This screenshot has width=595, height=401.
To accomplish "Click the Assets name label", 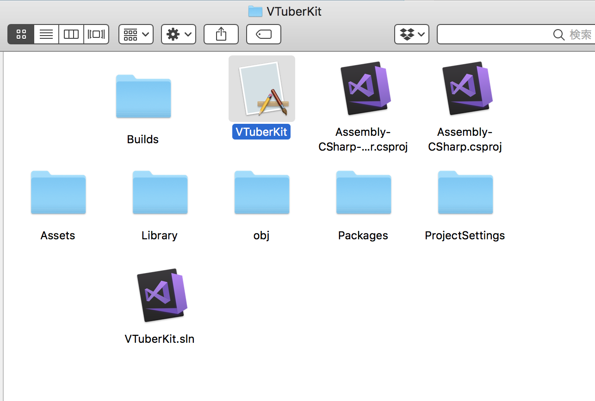I will [x=58, y=236].
